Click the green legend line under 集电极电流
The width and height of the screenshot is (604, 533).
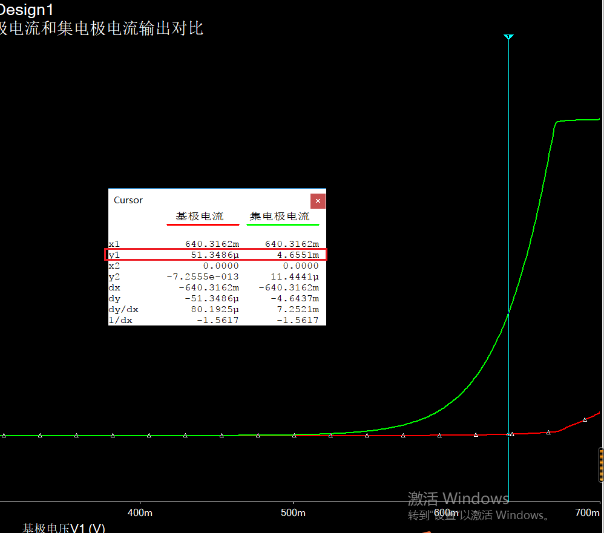point(283,224)
